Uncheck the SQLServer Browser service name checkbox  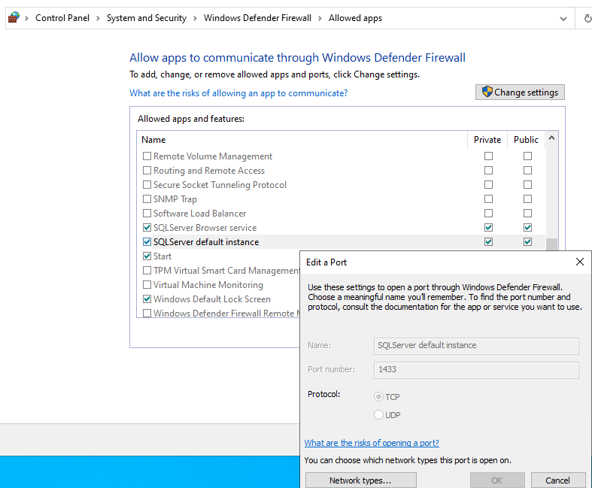point(147,227)
